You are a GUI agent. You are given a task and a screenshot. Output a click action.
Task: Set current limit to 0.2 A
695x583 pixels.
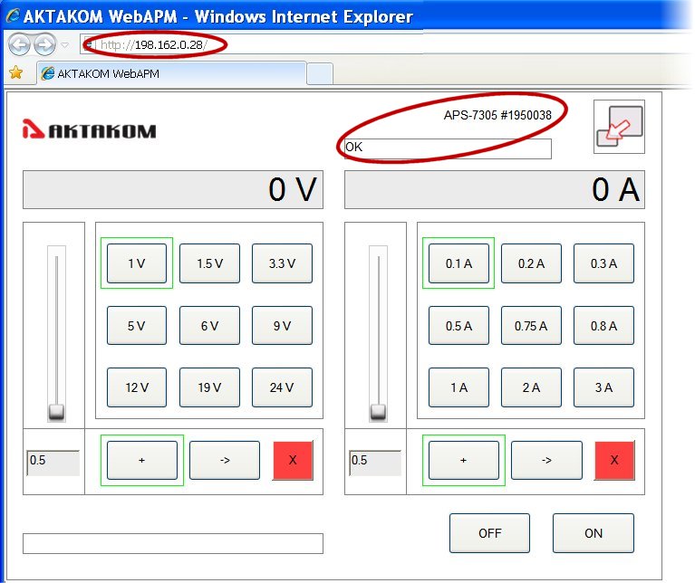[531, 263]
